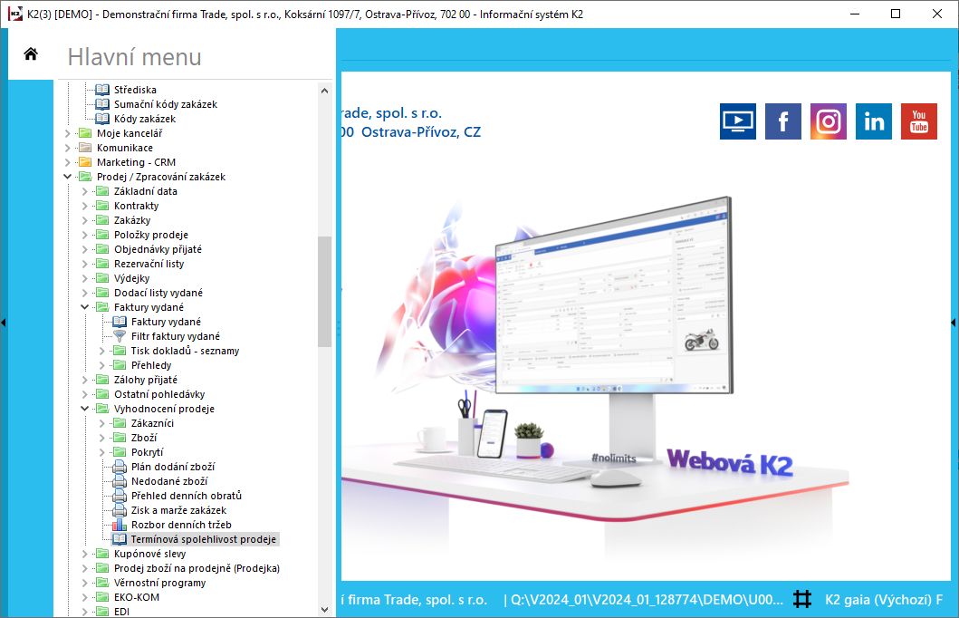Expand the Moje kancelář node
Image resolution: width=959 pixels, height=618 pixels.
[67, 133]
